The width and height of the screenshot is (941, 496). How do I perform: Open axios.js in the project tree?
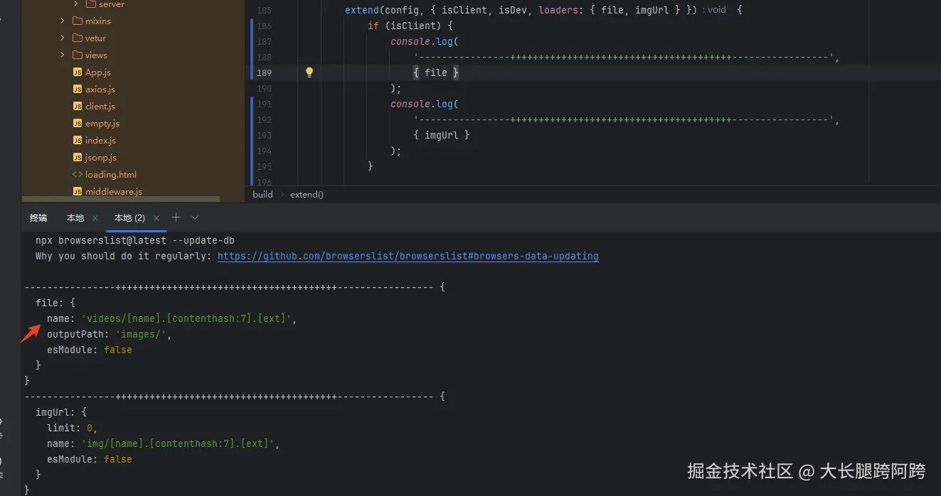click(100, 90)
